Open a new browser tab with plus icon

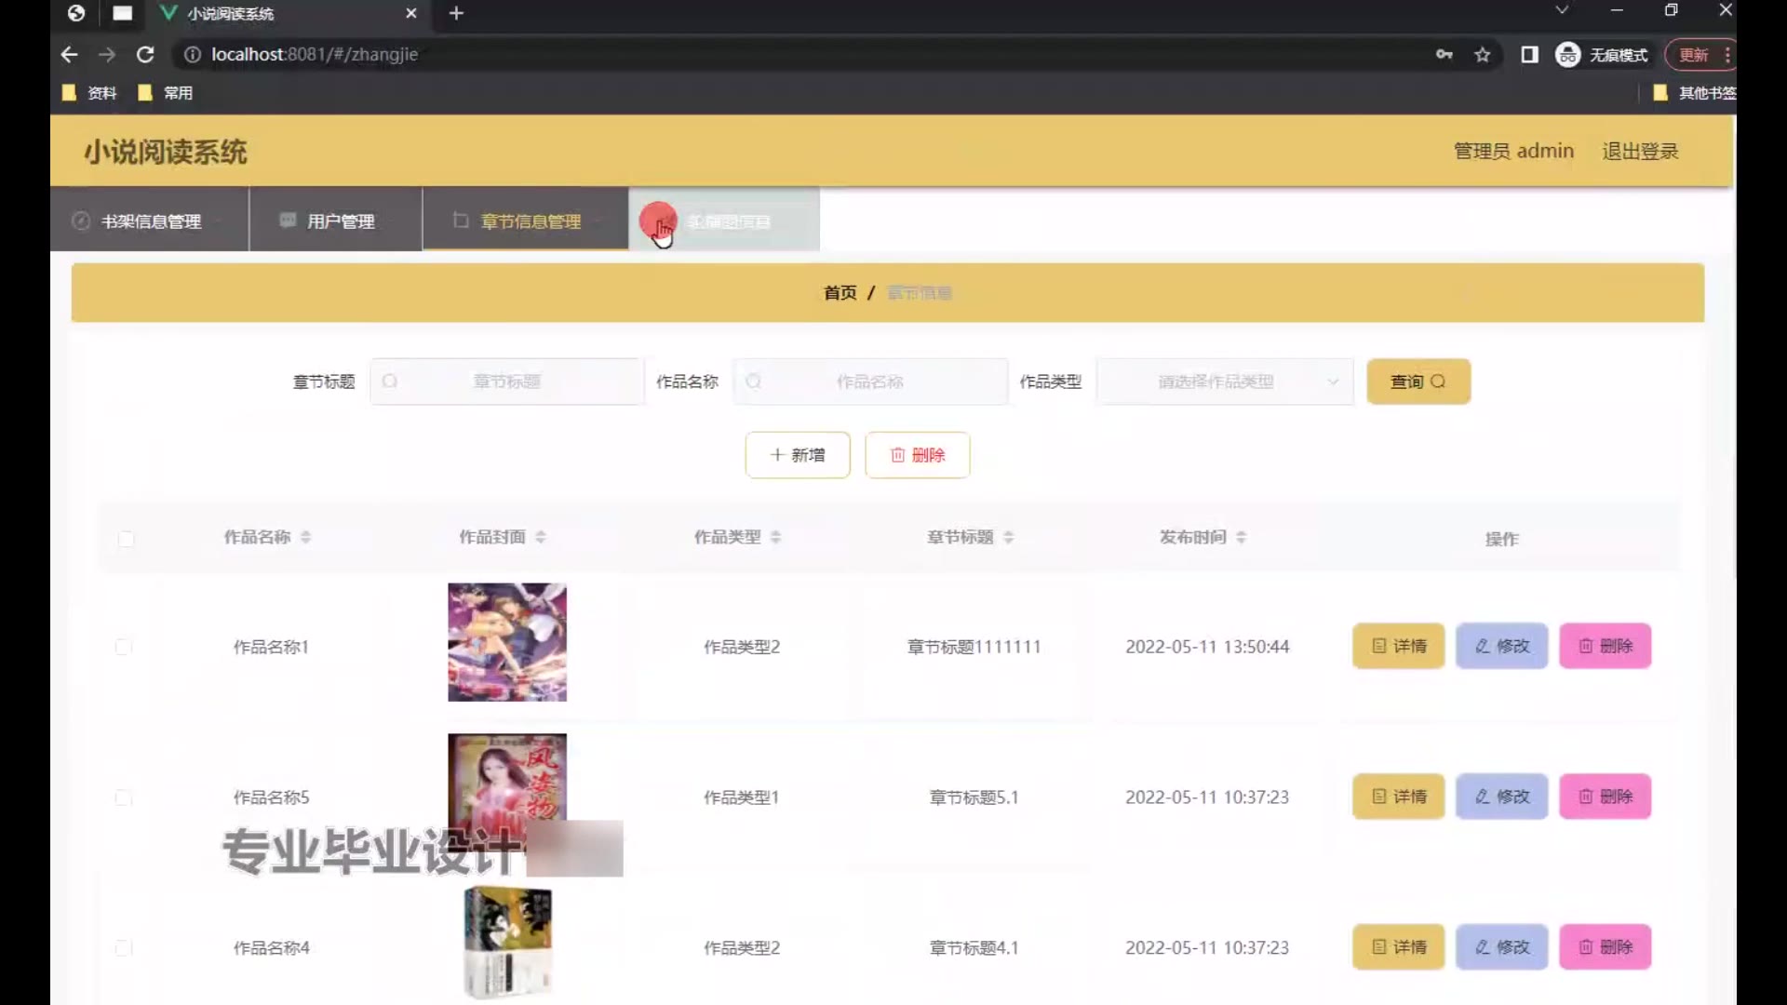tap(456, 13)
